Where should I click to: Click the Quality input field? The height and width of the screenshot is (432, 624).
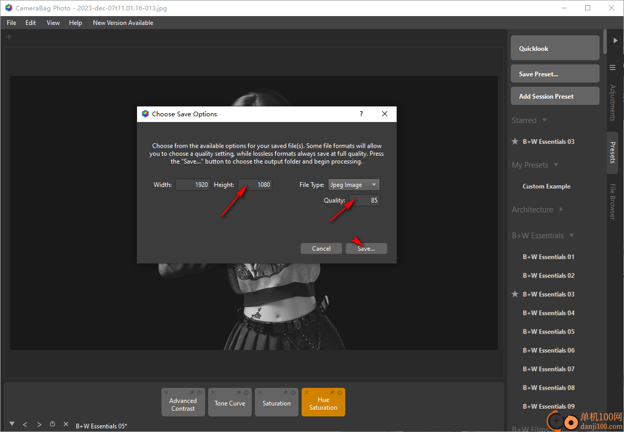click(364, 200)
